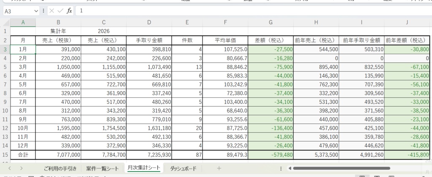The height and width of the screenshot is (177, 432).
Task: Open Insert Function fx icon
Action: (x=70, y=11)
